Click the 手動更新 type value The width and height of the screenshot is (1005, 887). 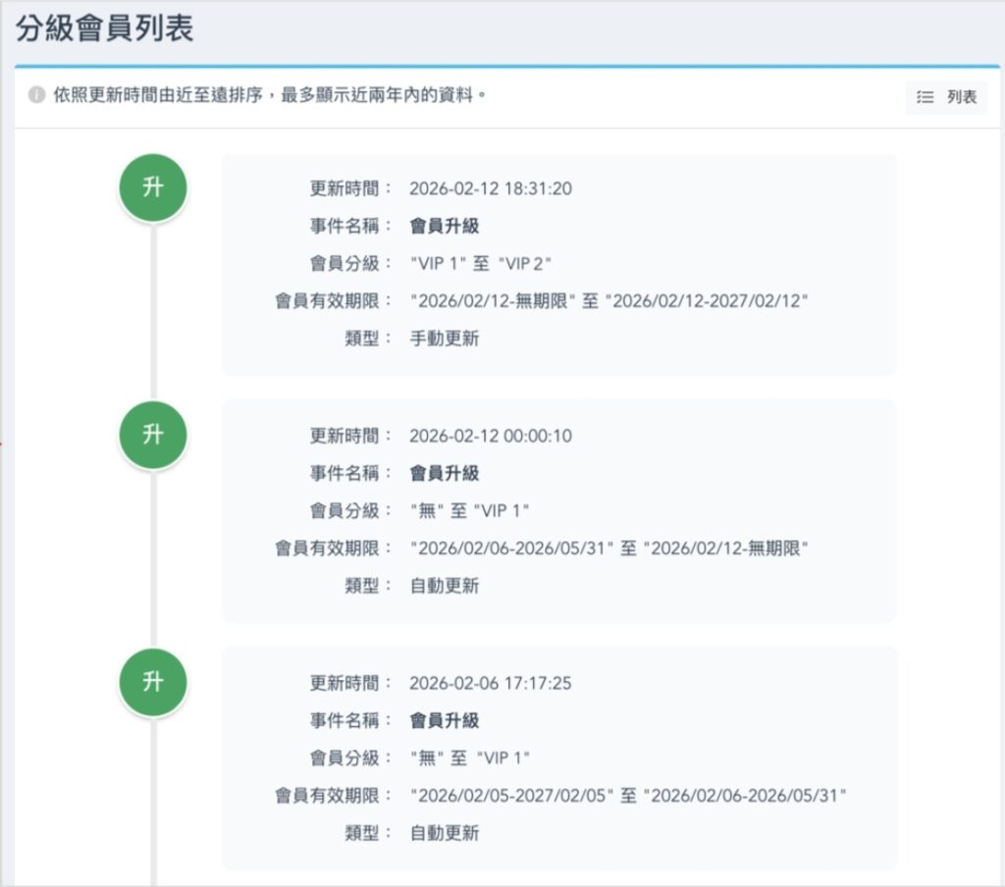(445, 339)
